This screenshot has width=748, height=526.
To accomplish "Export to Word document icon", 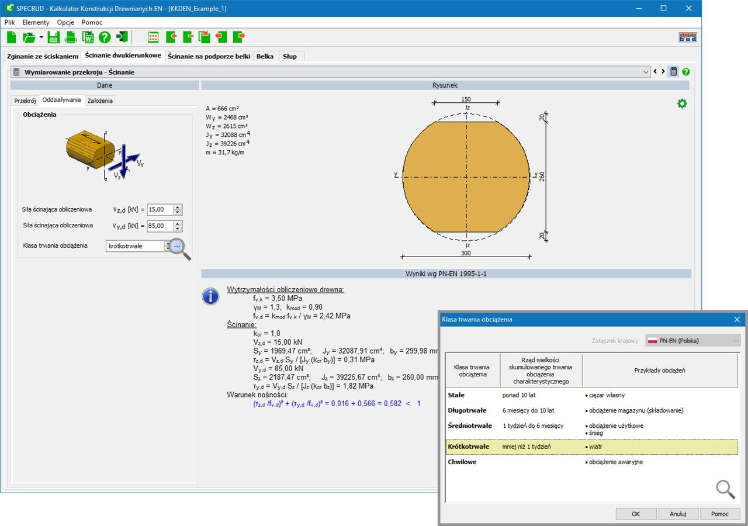I will click(88, 37).
